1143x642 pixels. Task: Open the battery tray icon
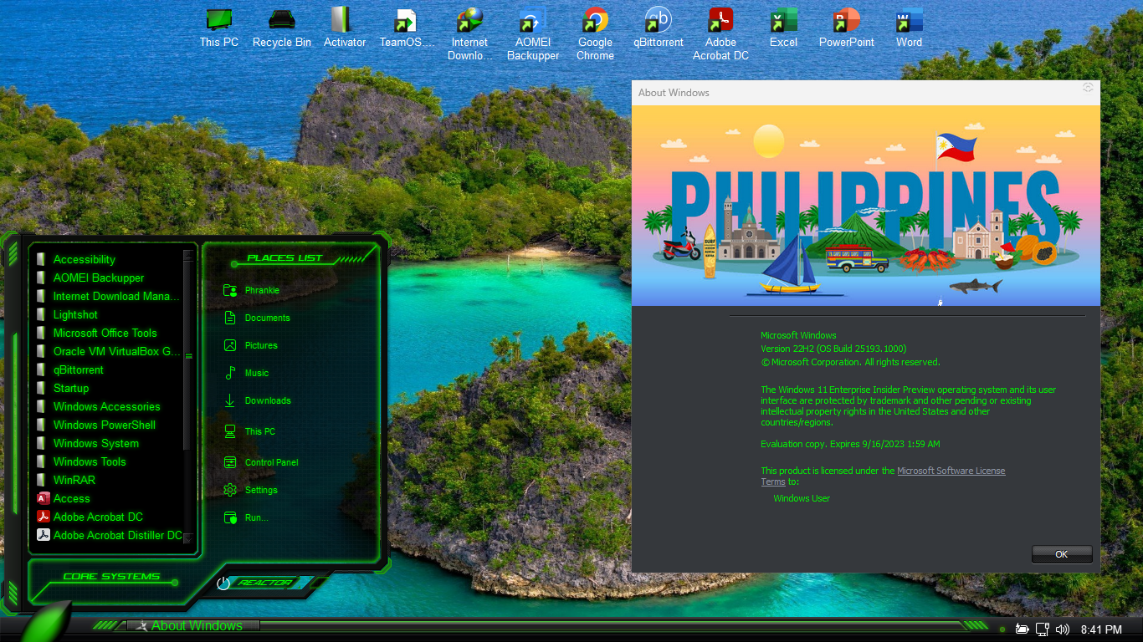pos(1022,629)
